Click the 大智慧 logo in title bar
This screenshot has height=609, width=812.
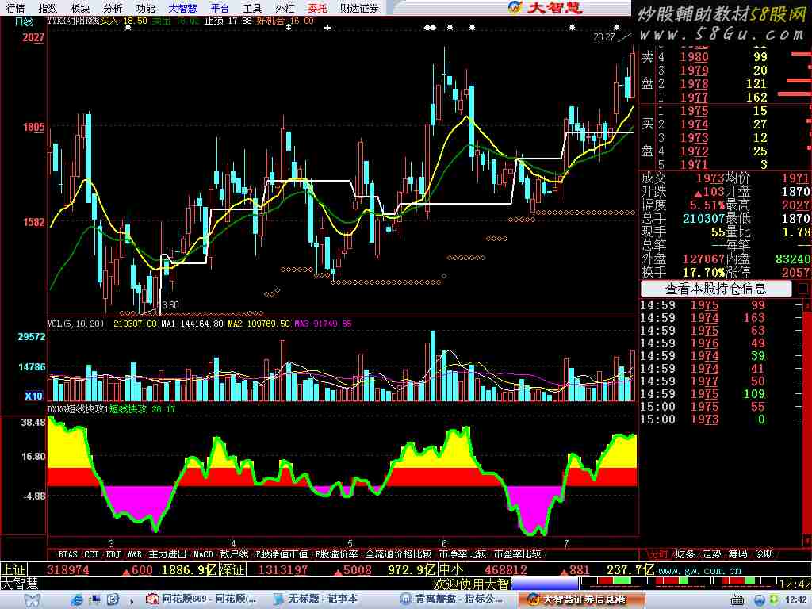point(546,7)
